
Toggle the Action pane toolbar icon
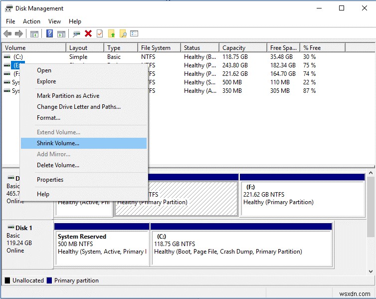click(x=61, y=34)
